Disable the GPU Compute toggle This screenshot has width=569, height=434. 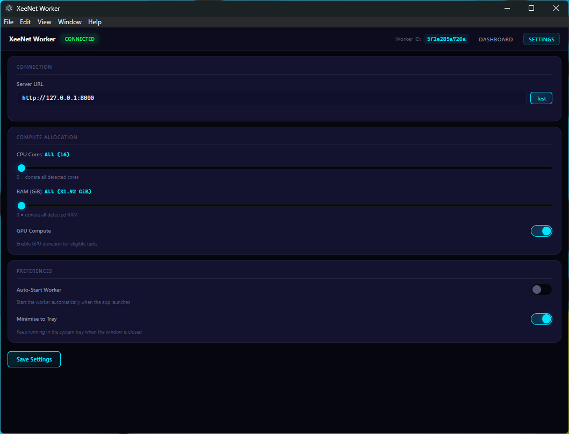pyautogui.click(x=541, y=231)
